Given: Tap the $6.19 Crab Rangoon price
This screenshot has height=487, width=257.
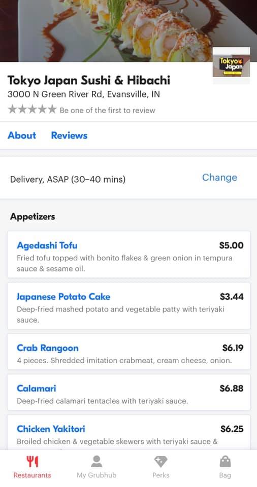Looking at the screenshot, I should click(233, 348).
